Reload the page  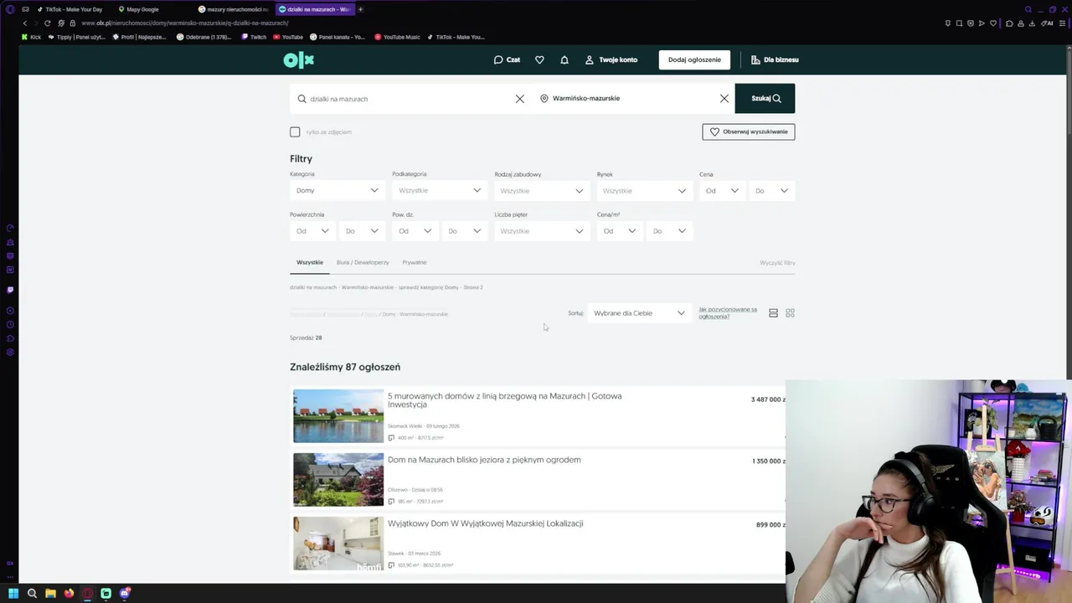coord(48,23)
